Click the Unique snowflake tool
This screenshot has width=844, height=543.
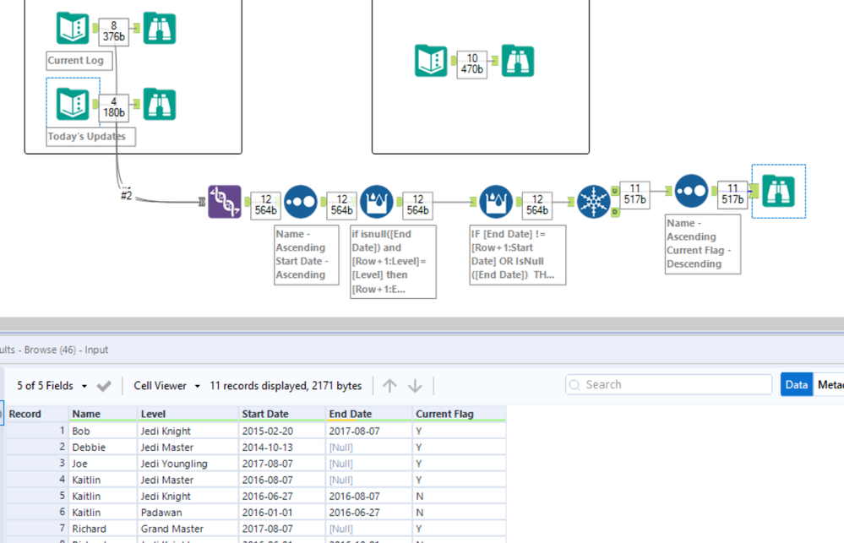(x=593, y=203)
